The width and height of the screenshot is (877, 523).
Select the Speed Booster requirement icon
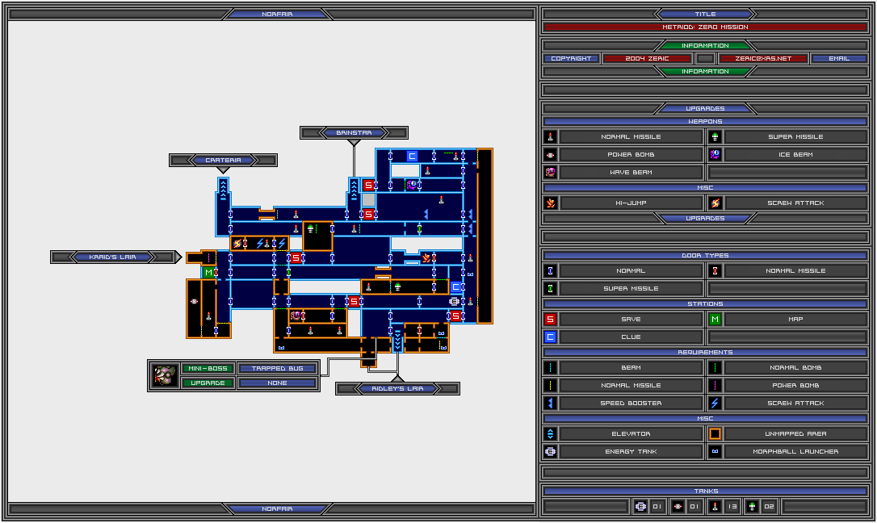(550, 404)
